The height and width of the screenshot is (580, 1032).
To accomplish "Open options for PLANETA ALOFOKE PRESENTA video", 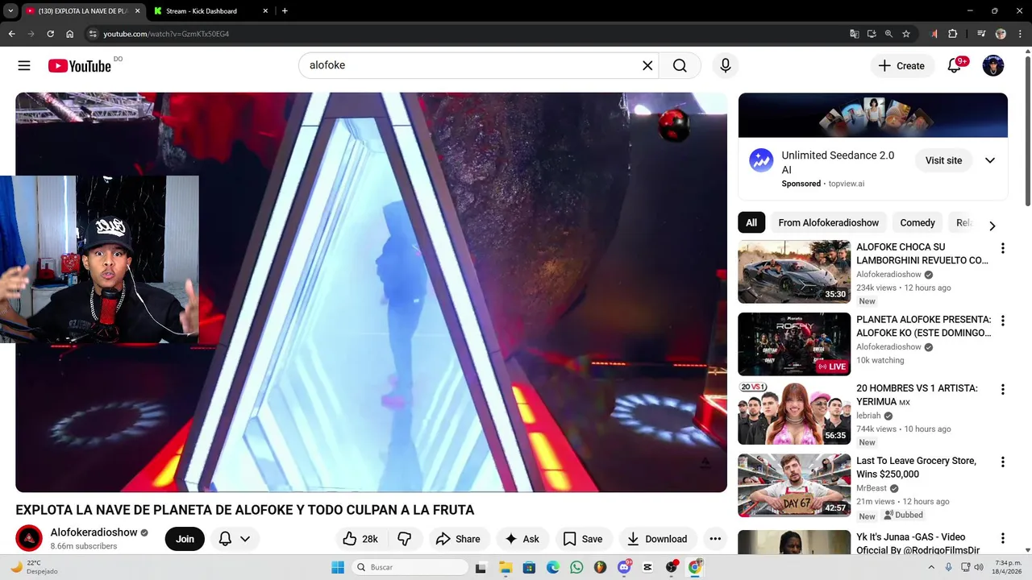I will tap(1003, 321).
